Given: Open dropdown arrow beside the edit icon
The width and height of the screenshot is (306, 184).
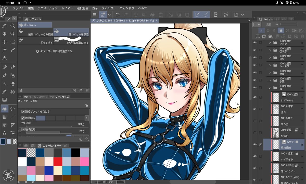Looking at the screenshot, I should coord(109,15).
